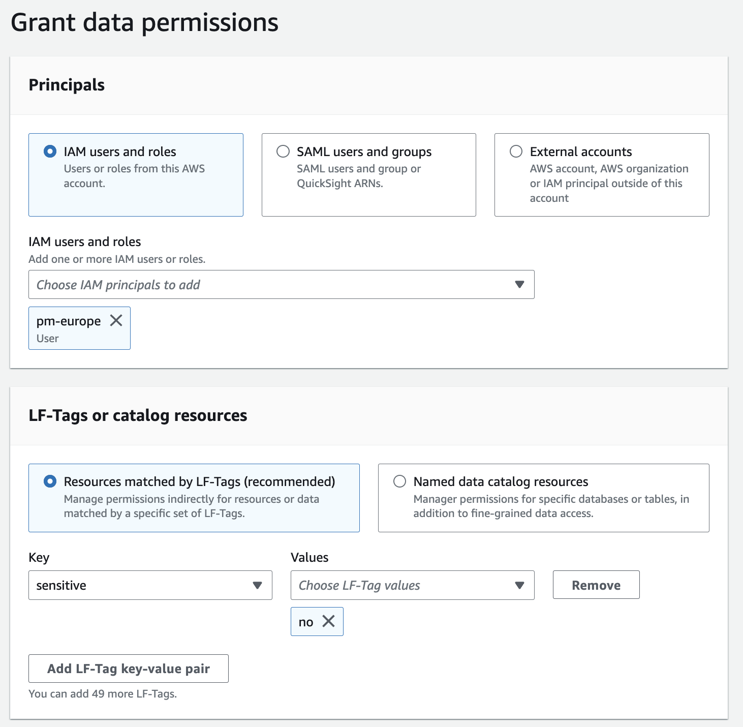Click the External accounts card description
This screenshot has height=727, width=743.
[609, 183]
